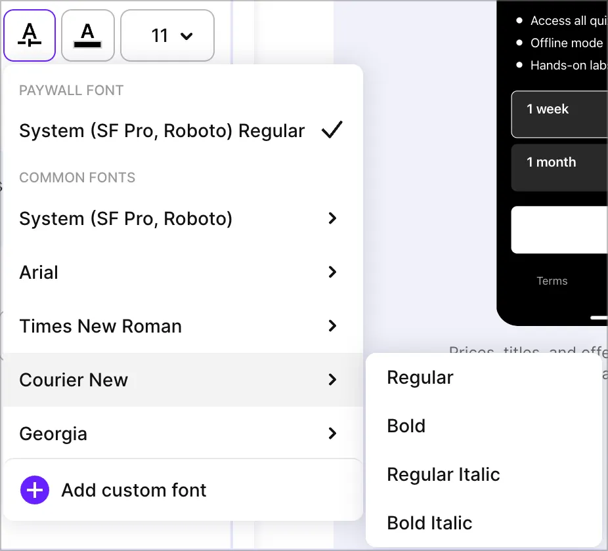This screenshot has width=608, height=551.
Task: Expand the Arial font styles chevron
Action: [x=332, y=272]
